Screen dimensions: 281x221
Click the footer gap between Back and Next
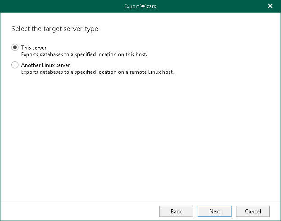196,211
